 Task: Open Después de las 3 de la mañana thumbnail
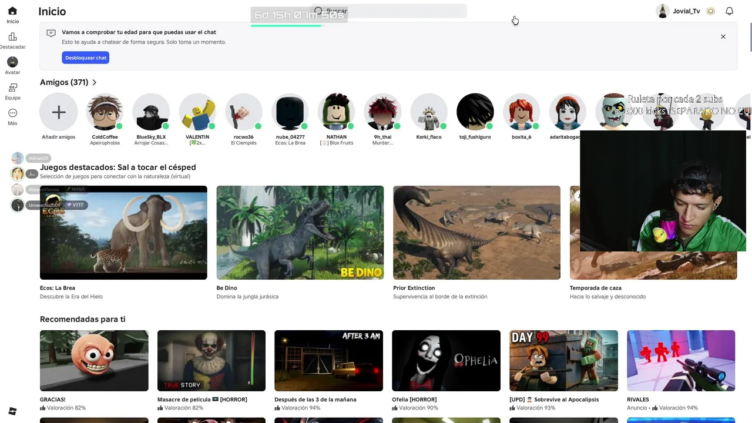click(328, 361)
